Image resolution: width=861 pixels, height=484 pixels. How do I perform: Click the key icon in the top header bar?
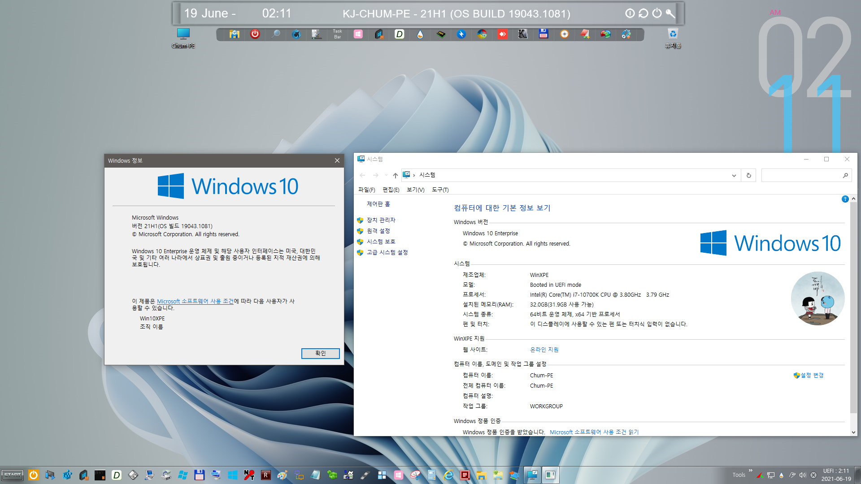tap(670, 13)
